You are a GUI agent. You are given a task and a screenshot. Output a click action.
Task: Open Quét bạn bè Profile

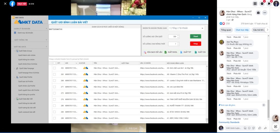[25, 81]
